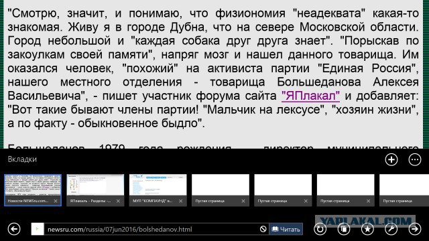Click the Вкладки heading text
This screenshot has width=429, height=241.
click(22, 159)
